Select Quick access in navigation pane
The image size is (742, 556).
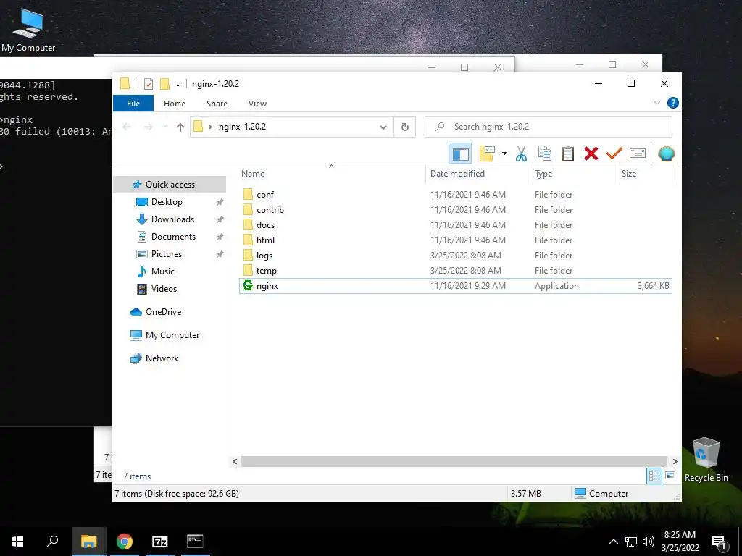pos(170,185)
